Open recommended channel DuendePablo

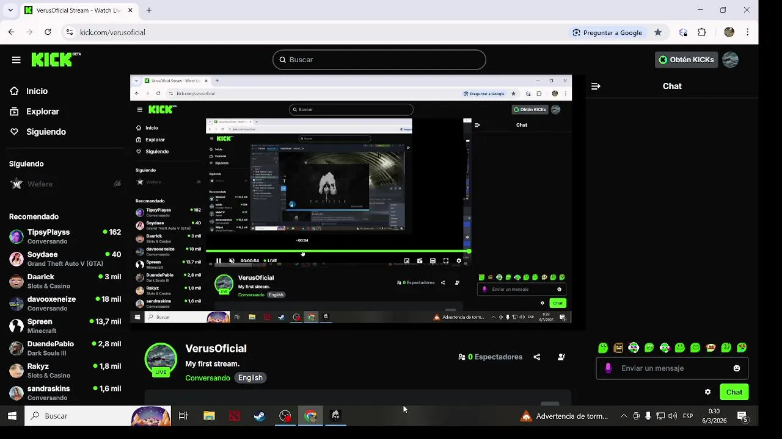point(65,348)
